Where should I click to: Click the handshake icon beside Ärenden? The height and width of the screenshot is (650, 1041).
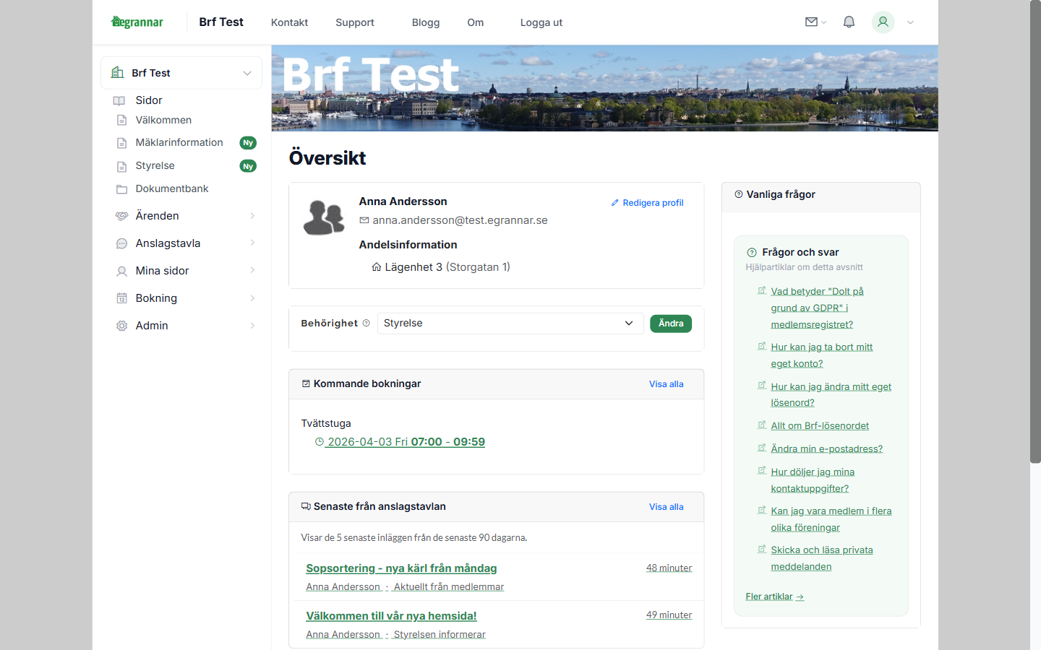coord(121,216)
